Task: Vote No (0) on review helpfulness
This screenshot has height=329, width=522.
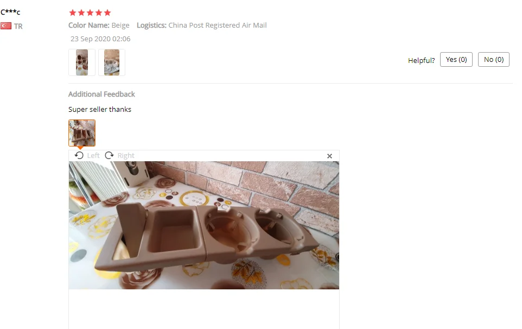Action: click(x=494, y=60)
